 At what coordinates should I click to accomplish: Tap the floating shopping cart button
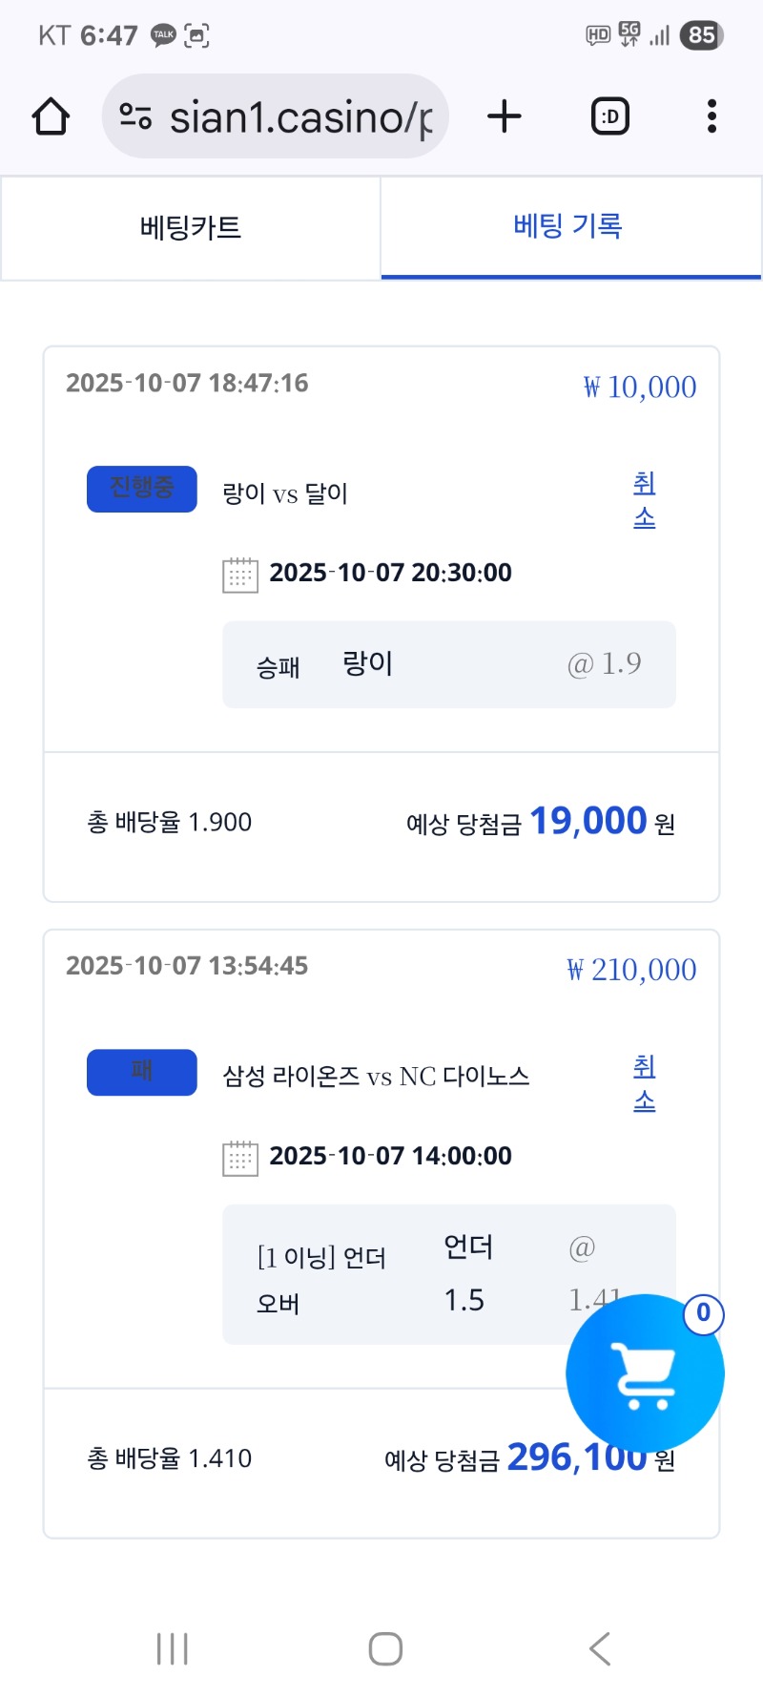coord(645,1373)
